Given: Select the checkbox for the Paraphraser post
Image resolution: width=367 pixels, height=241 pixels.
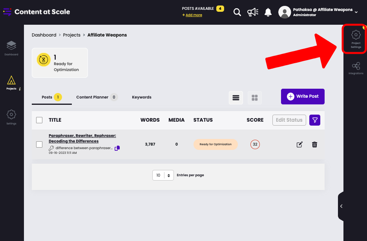Looking at the screenshot, I should pos(39,144).
